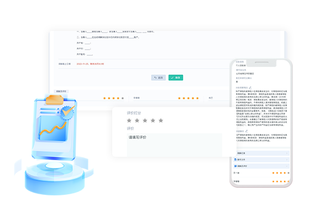Click the last orange star in middle desktop rating row
The width and height of the screenshot is (315, 207).
[x=197, y=98]
